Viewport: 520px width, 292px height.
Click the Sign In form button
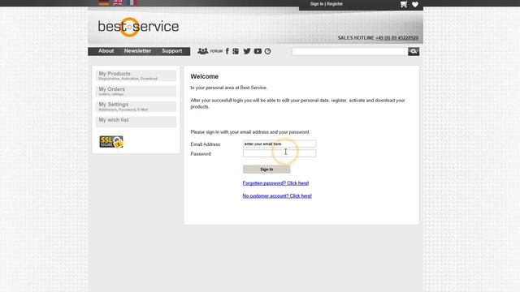click(x=266, y=170)
